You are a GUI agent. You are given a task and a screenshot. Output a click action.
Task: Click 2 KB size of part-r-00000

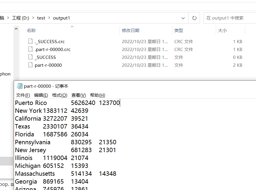click(x=238, y=65)
